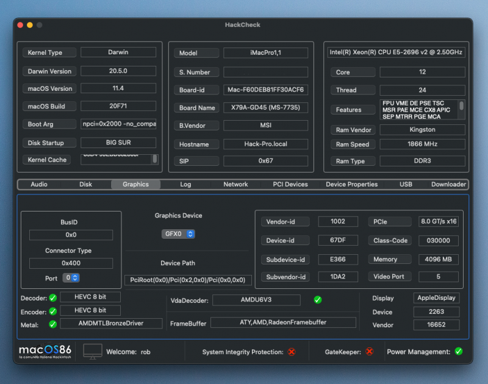Click the VdaDecoder green check icon
Screen dimensions: 488x384
(317, 300)
